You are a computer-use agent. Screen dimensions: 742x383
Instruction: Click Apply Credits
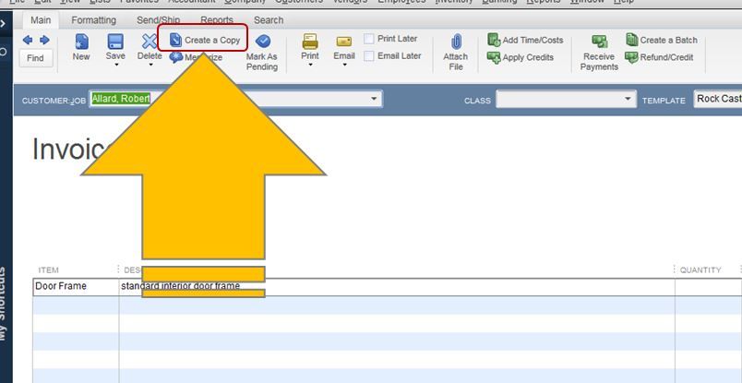521,57
